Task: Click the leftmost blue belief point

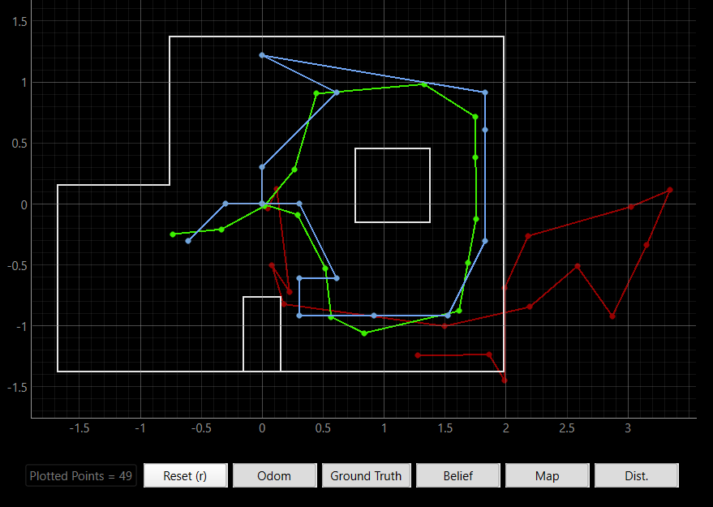Action: coord(188,241)
